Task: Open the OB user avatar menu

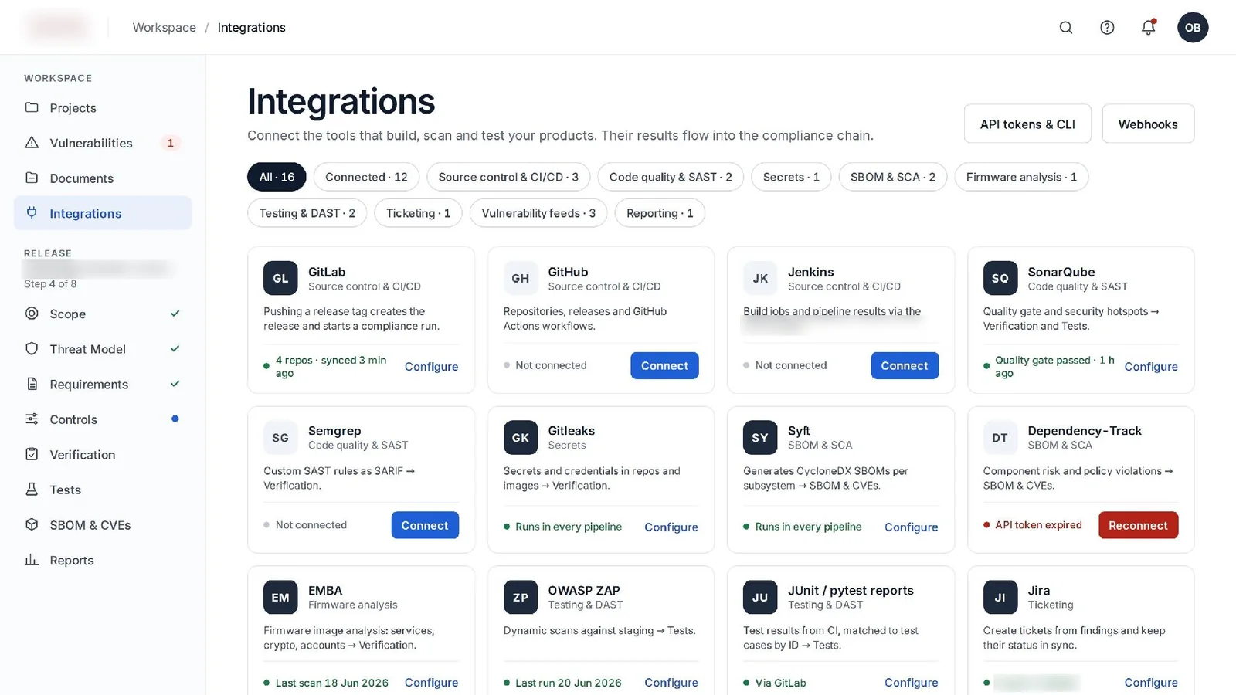Action: click(1193, 28)
